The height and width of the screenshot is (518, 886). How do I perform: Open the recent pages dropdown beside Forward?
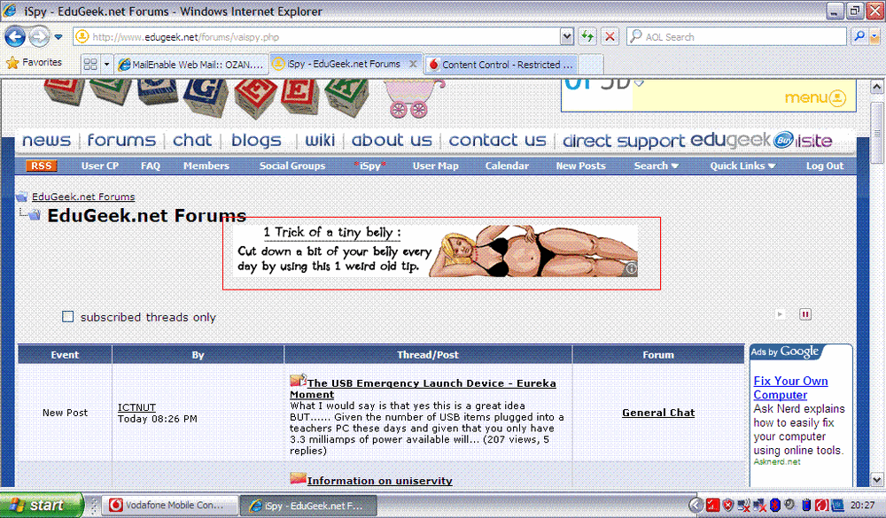58,37
